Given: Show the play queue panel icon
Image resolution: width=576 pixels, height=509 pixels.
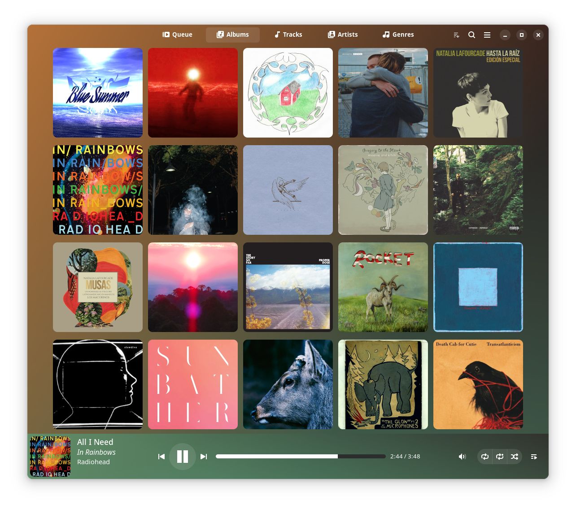Looking at the screenshot, I should coord(534,456).
